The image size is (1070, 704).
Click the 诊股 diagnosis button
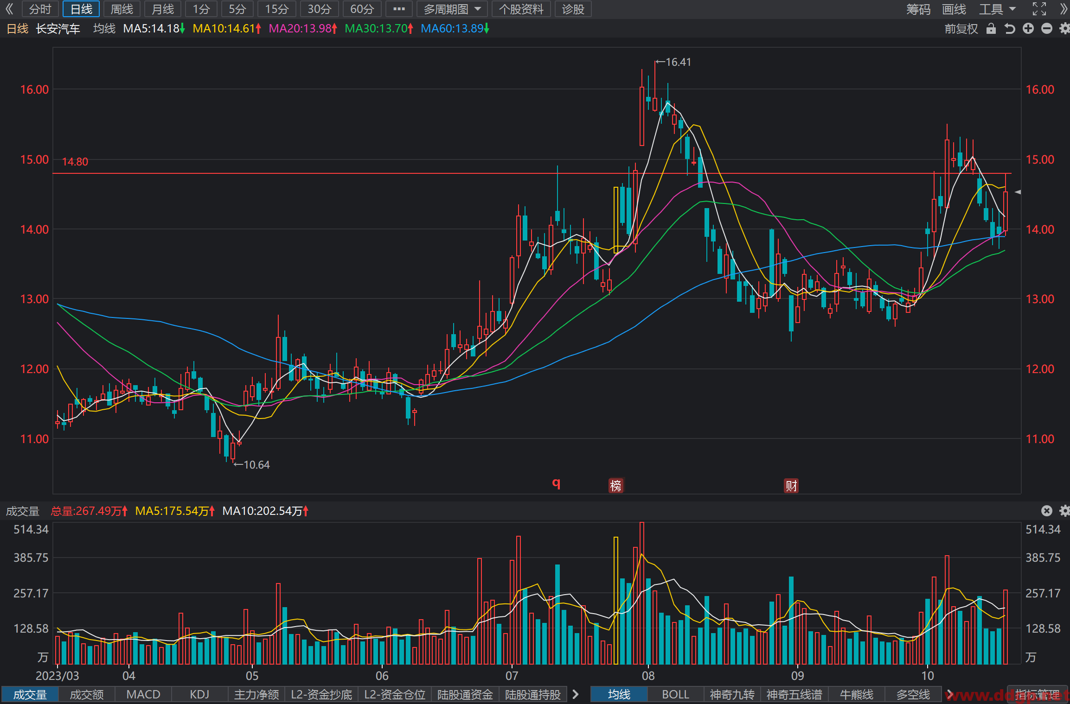tap(573, 9)
